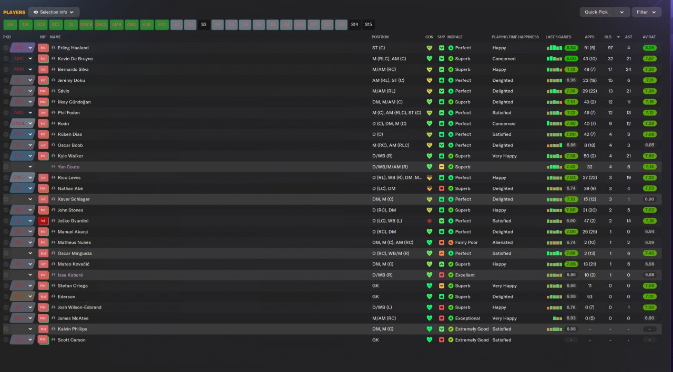
Task: Open Yan Couto's player profile link
Action: tap(68, 167)
